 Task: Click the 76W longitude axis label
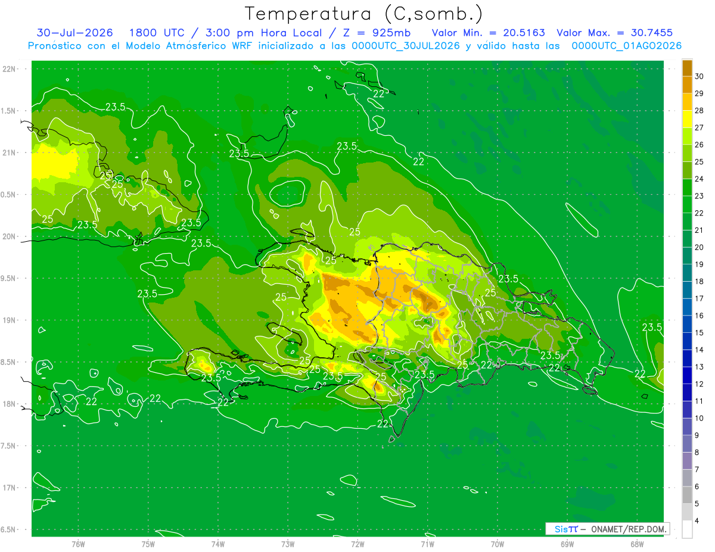(x=78, y=544)
